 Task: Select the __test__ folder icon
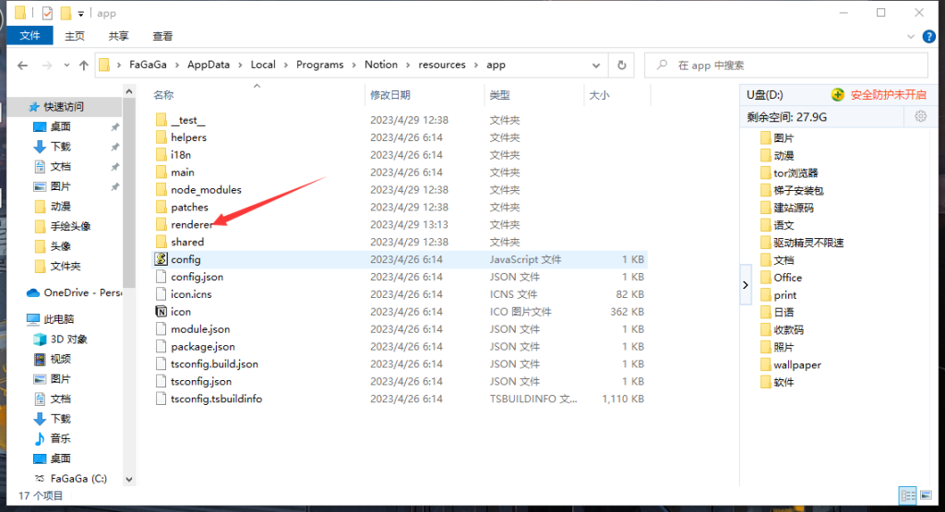click(x=161, y=120)
